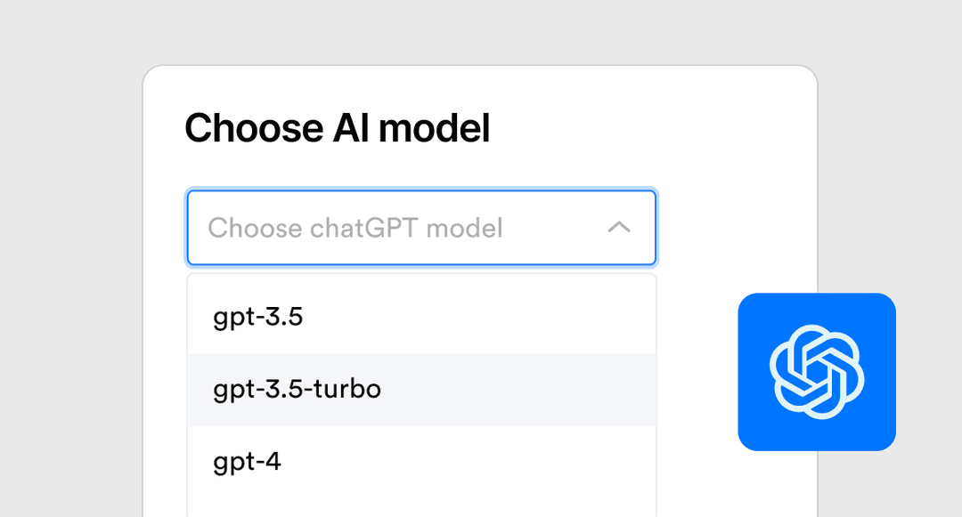
Task: Open the Choose chatGPT model dropdown
Action: click(421, 228)
